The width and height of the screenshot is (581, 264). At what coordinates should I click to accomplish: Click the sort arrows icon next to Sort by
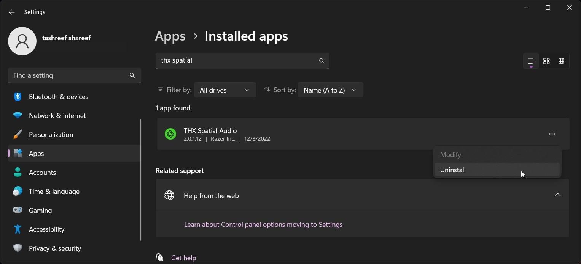click(267, 90)
